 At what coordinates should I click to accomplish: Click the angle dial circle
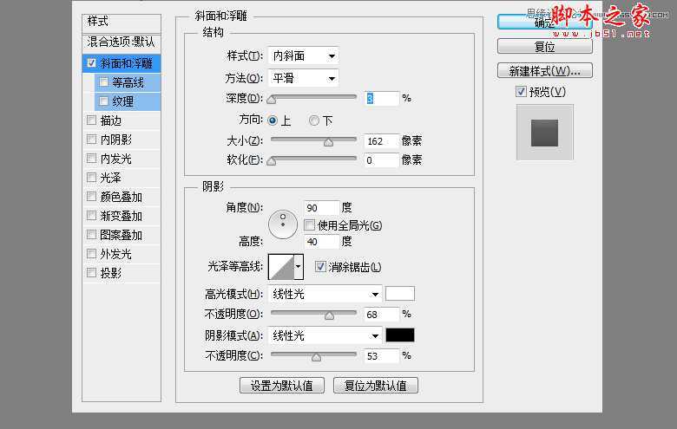[x=283, y=224]
